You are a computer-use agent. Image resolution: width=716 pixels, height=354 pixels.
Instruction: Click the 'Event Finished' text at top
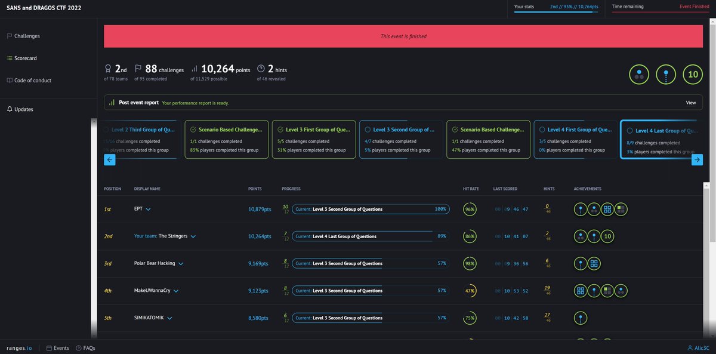[695, 7]
